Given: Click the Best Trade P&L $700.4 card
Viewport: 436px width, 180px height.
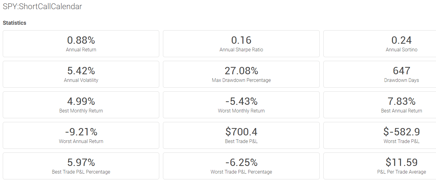Looking at the screenshot, I should [241, 135].
